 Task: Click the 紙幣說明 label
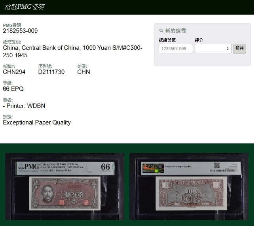[12, 42]
